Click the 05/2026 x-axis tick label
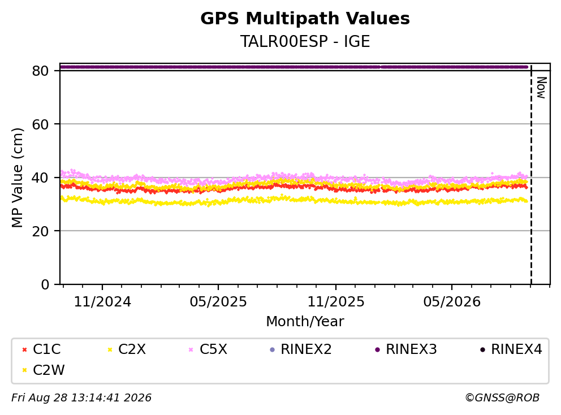The width and height of the screenshot is (561, 415). point(452,302)
